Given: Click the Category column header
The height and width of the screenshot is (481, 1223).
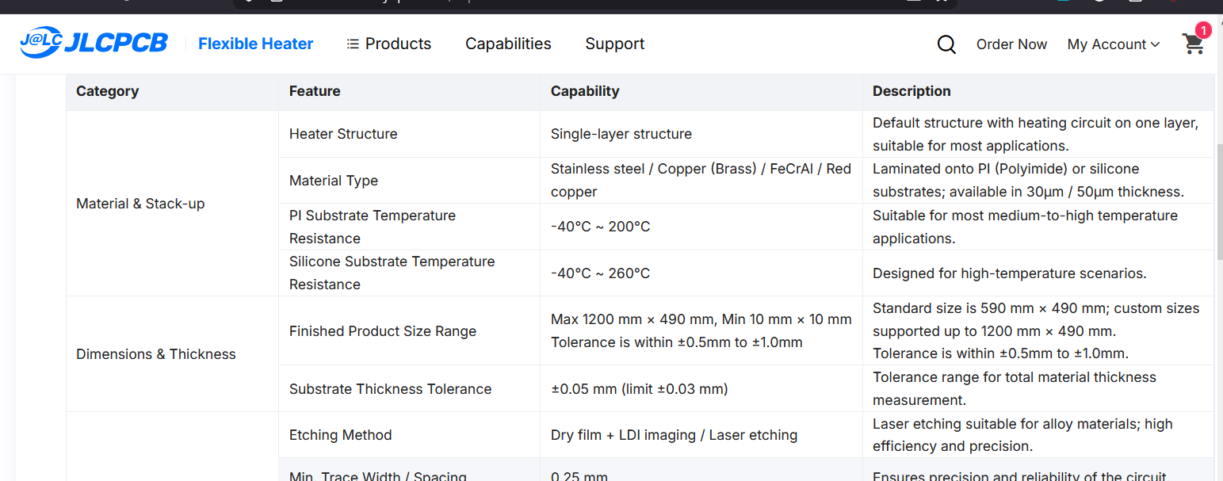Looking at the screenshot, I should [x=107, y=91].
